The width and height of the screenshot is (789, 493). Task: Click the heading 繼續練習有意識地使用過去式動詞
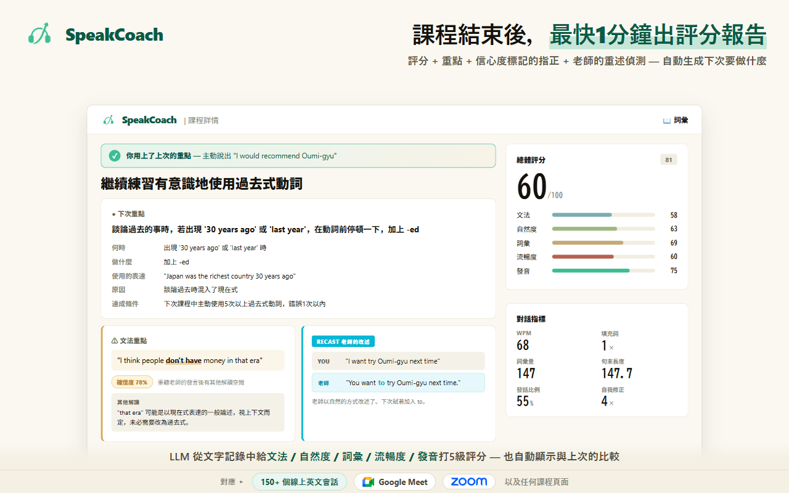[202, 184]
